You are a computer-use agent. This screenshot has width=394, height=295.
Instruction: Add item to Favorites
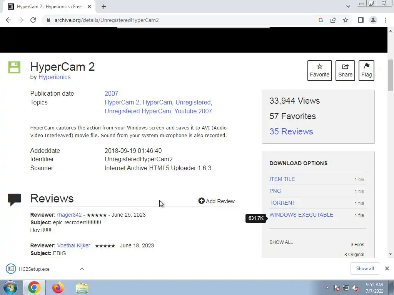pyautogui.click(x=319, y=71)
